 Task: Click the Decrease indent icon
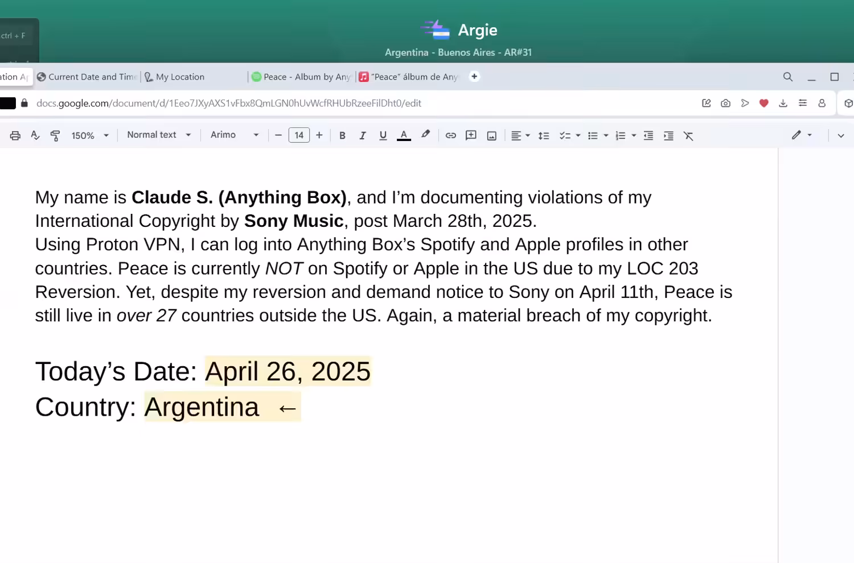[648, 135]
